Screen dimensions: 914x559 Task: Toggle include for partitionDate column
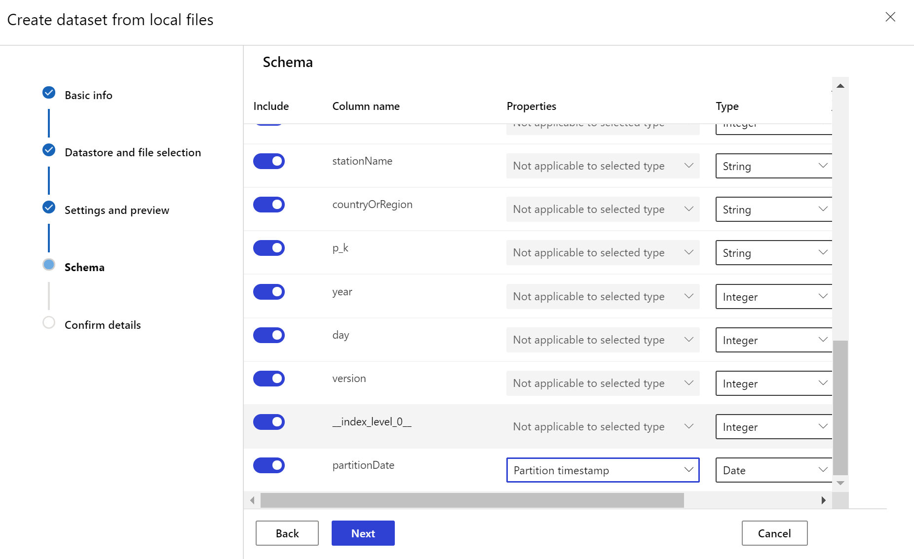point(269,465)
